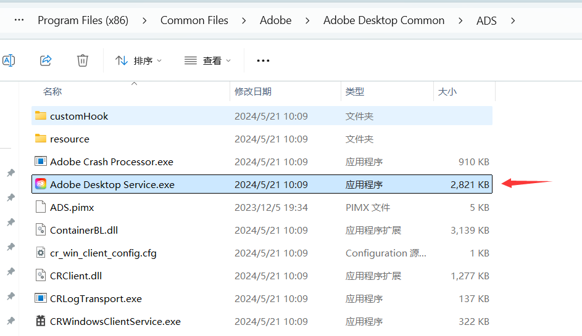Click the Configuration 源... type cell

tap(386, 253)
